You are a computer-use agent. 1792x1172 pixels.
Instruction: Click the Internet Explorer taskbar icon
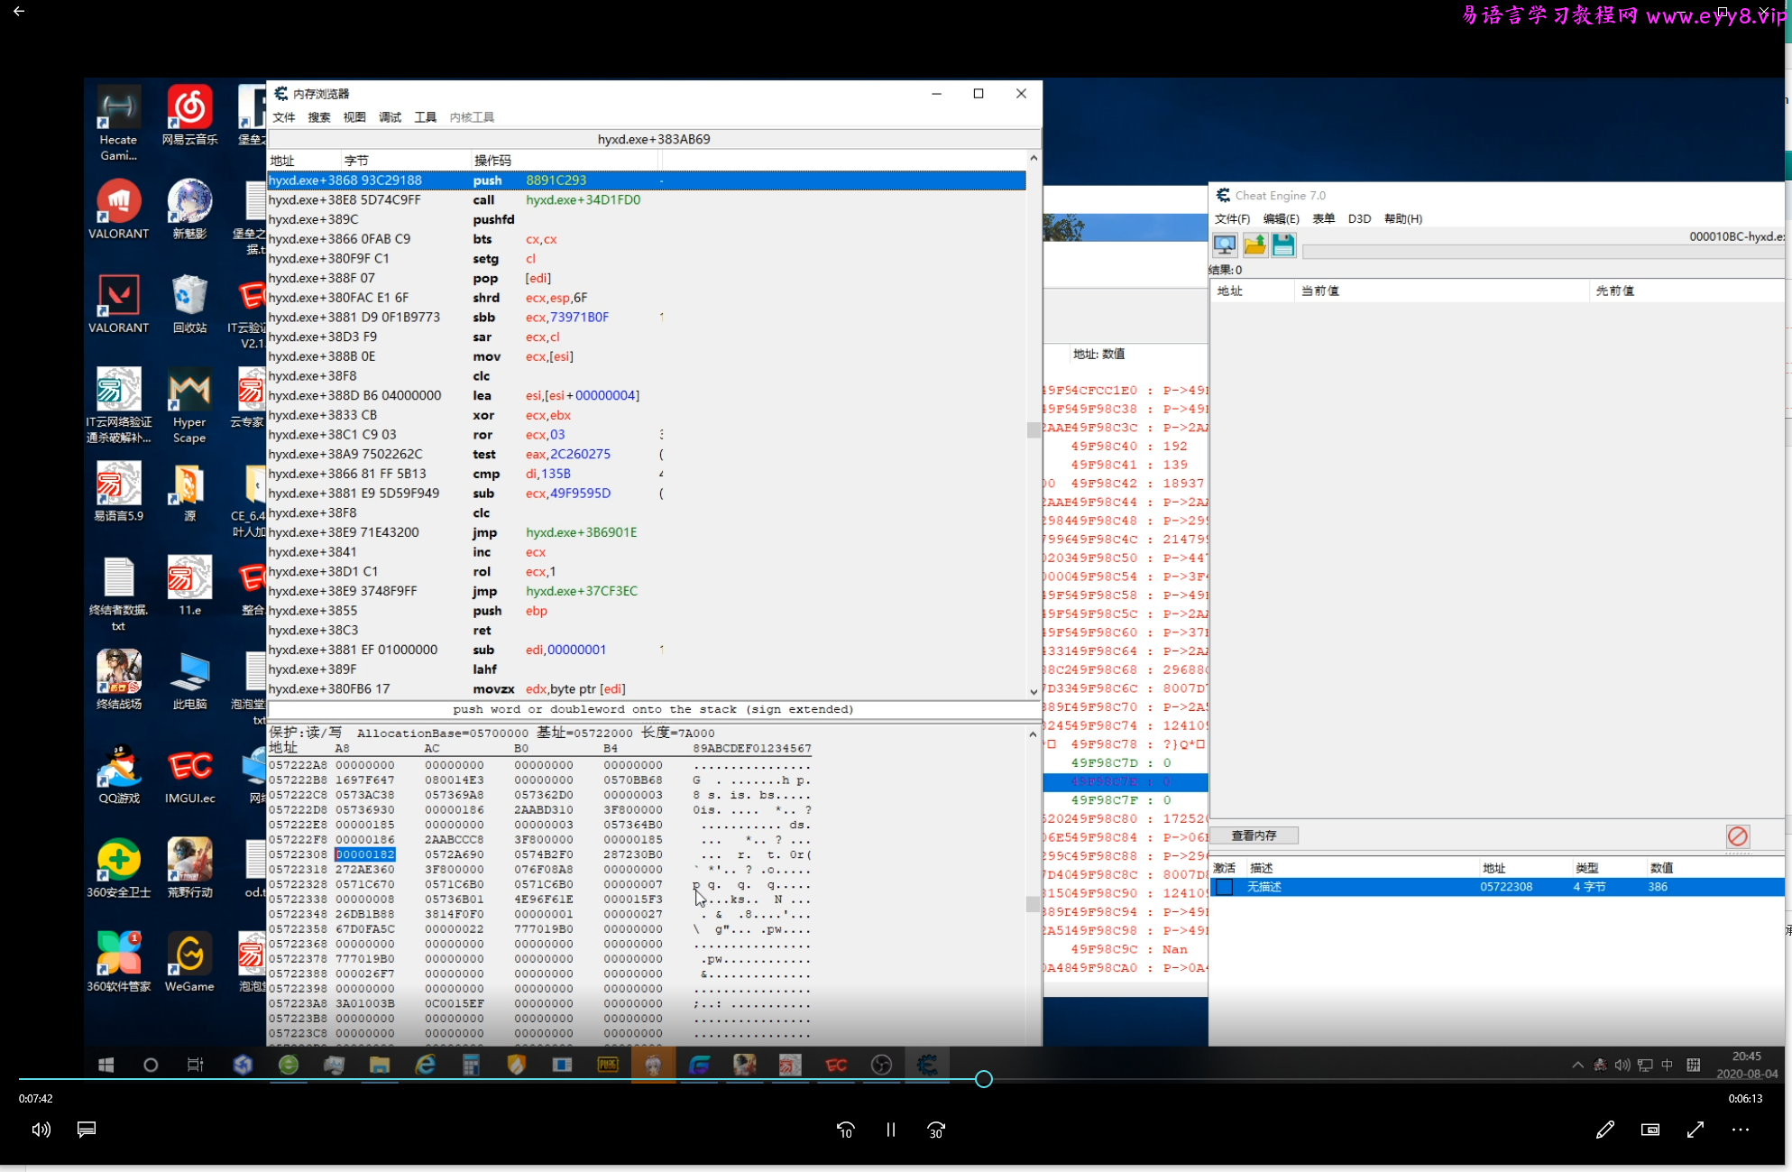[x=425, y=1065]
